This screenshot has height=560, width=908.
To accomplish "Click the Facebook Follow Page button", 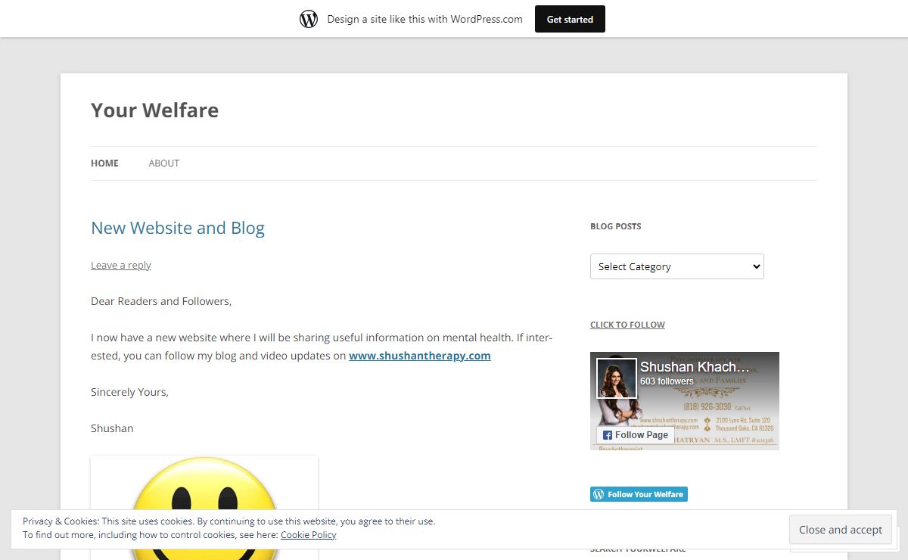I will 636,435.
